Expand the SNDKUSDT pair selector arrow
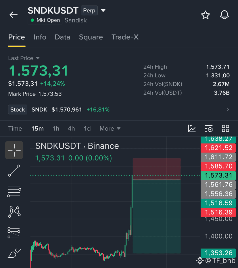This screenshot has height=268, width=238. tap(103, 11)
